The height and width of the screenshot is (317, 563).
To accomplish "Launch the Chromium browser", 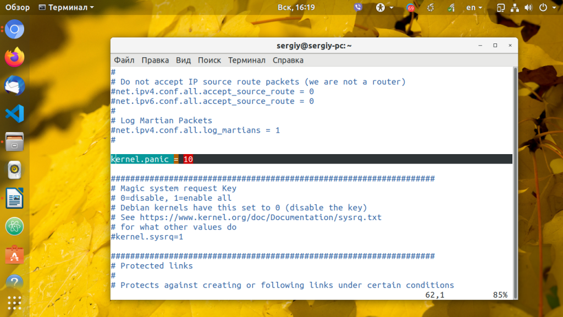I will (14, 29).
